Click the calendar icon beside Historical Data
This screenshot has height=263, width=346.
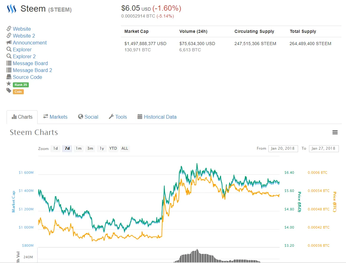140,116
